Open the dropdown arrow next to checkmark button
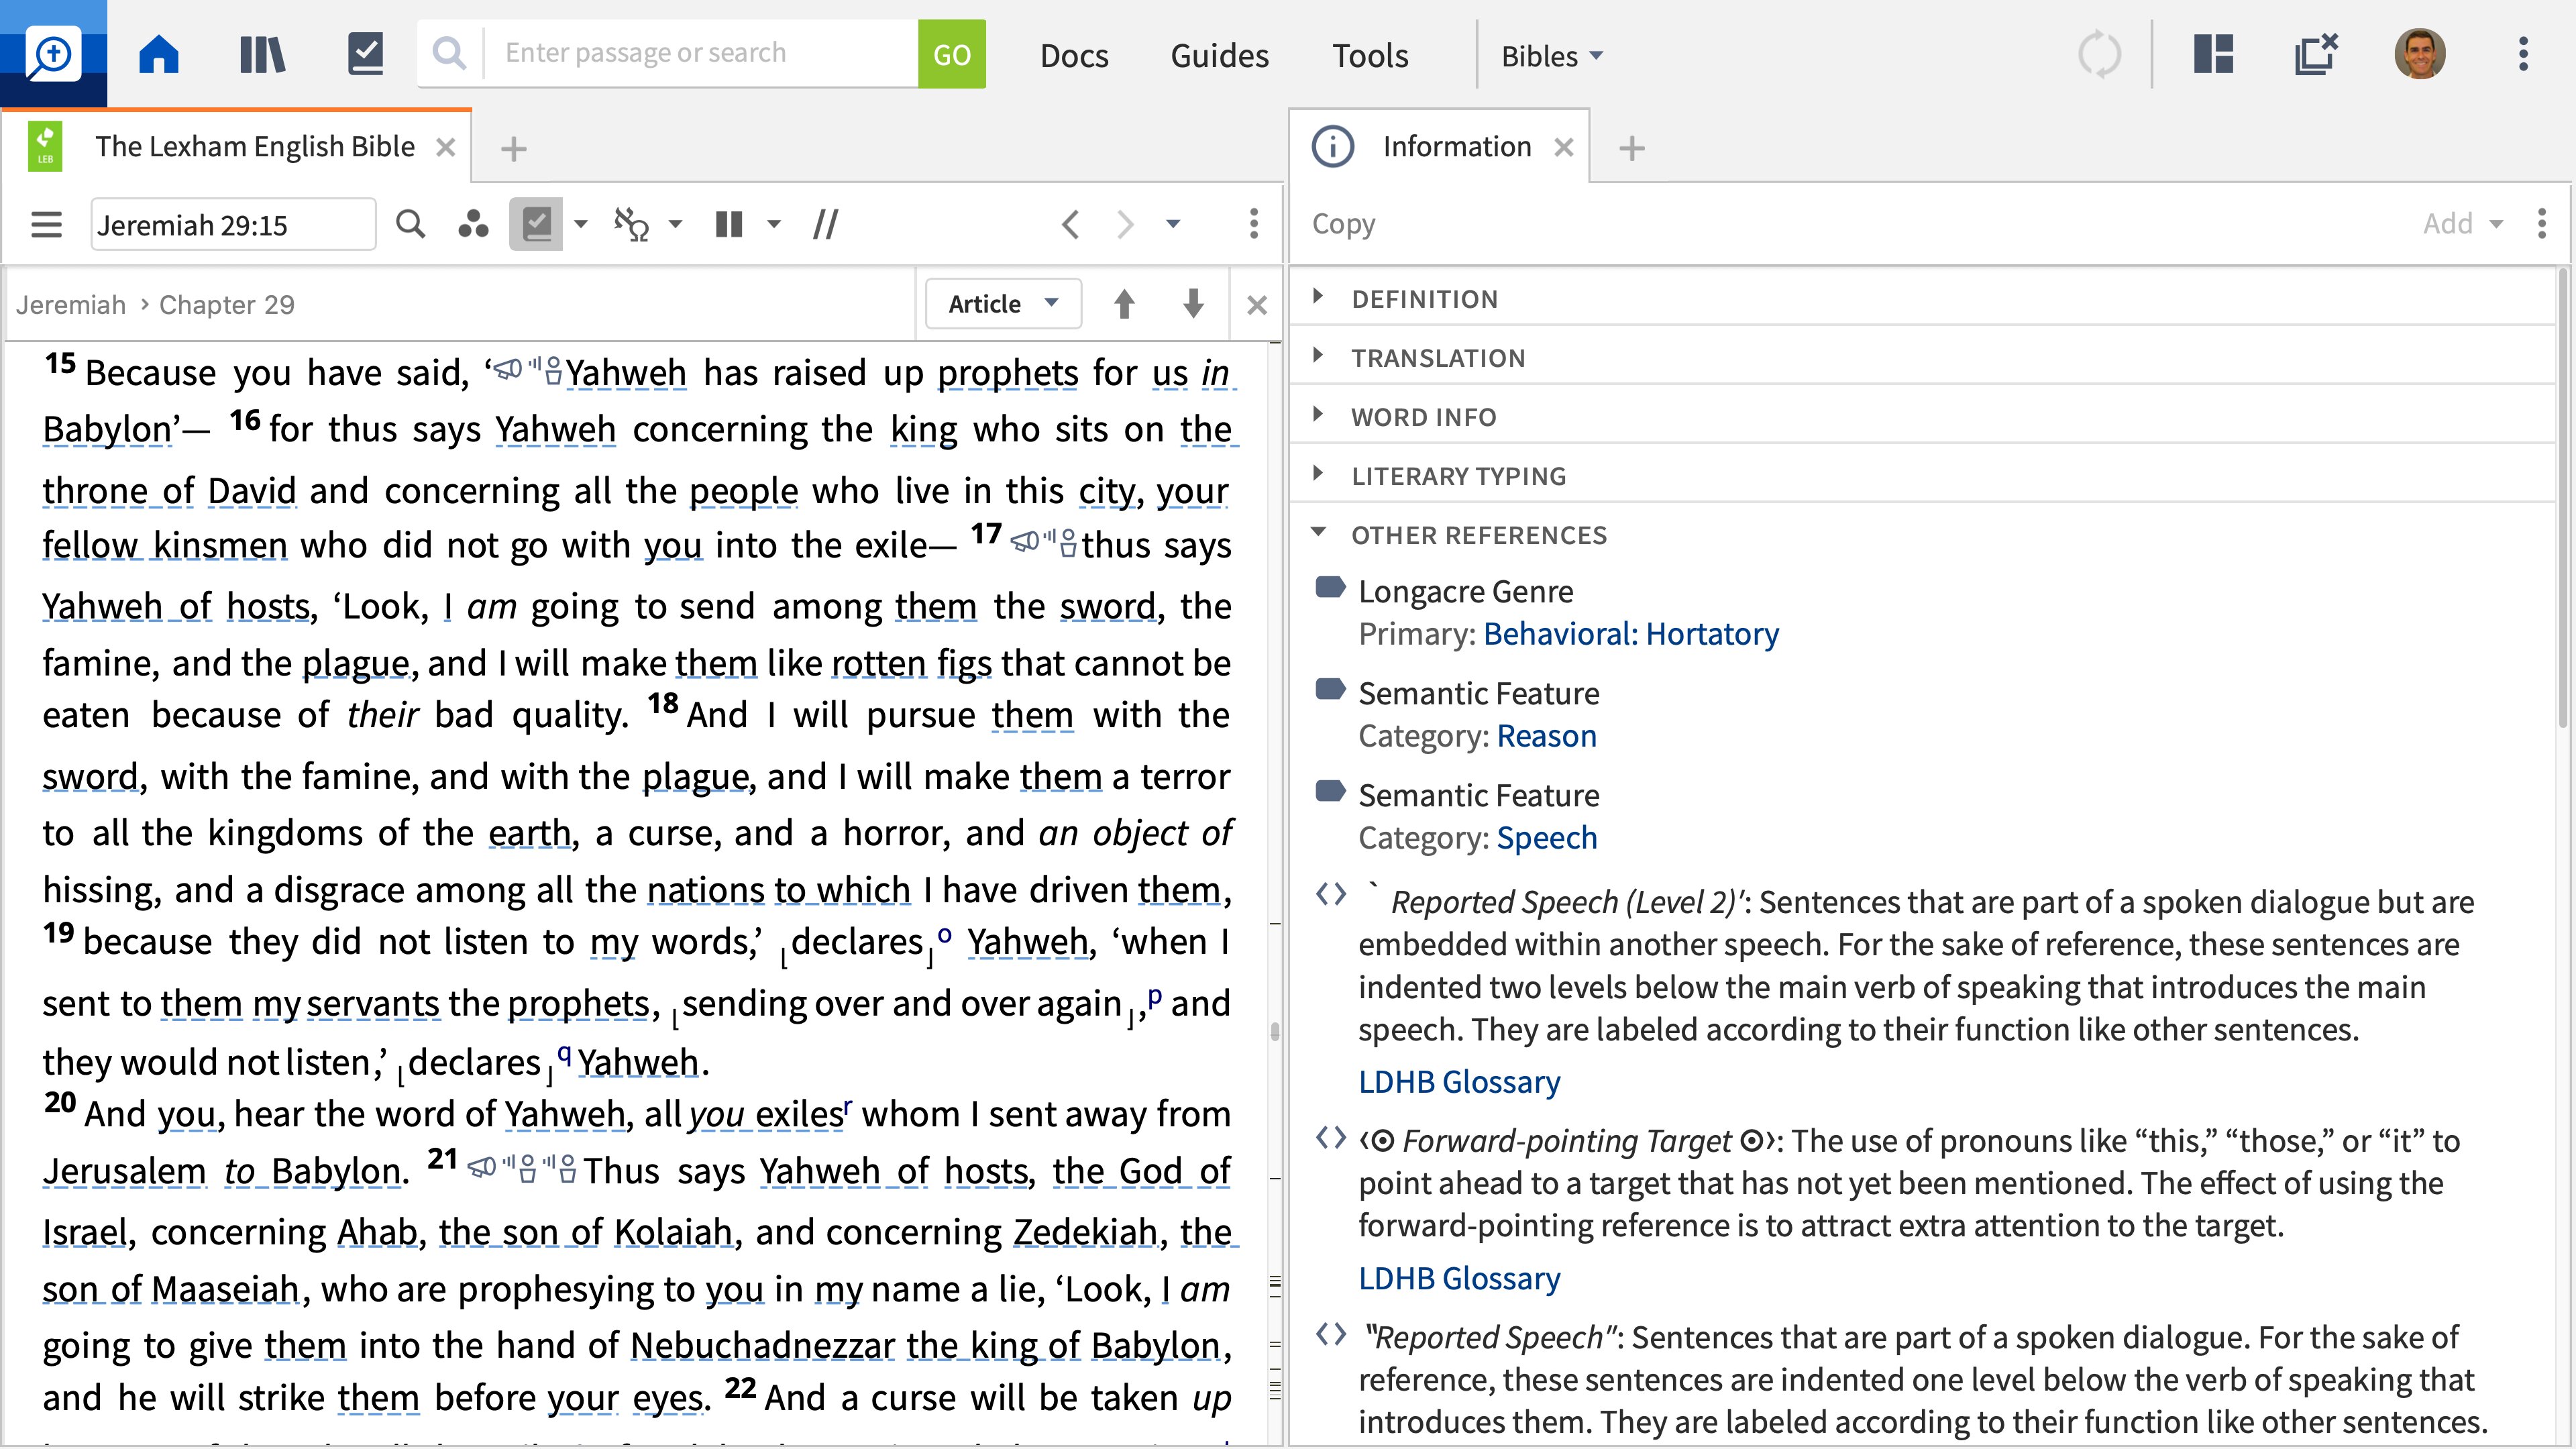This screenshot has height=1449, width=2576. point(581,224)
